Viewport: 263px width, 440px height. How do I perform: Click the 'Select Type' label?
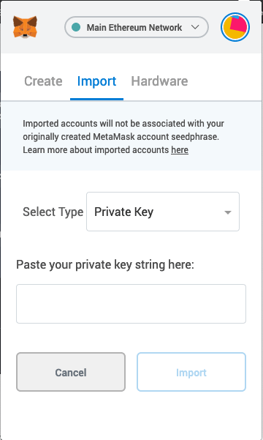tap(53, 212)
